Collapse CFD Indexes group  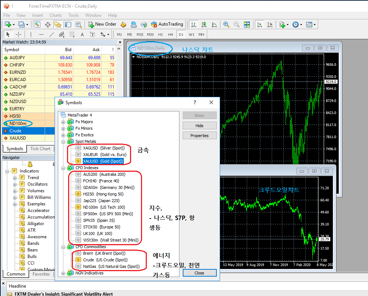point(63,168)
